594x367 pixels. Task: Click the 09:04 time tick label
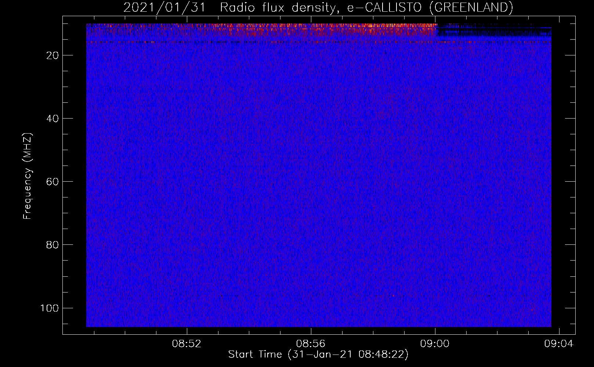559,344
